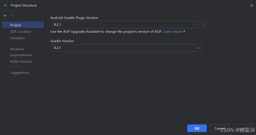Click the forward navigation arrow

click(12, 16)
